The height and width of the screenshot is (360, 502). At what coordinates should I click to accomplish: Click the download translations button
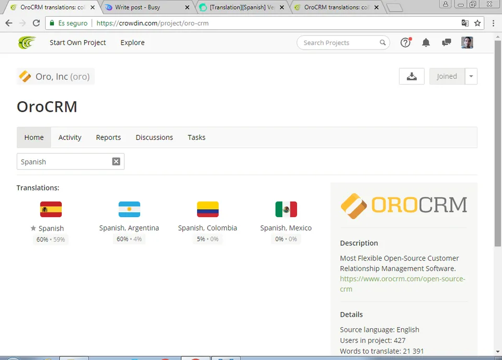point(412,76)
